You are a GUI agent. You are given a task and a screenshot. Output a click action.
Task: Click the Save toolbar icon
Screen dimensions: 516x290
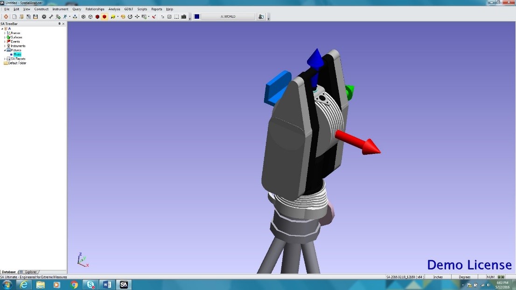click(x=36, y=16)
